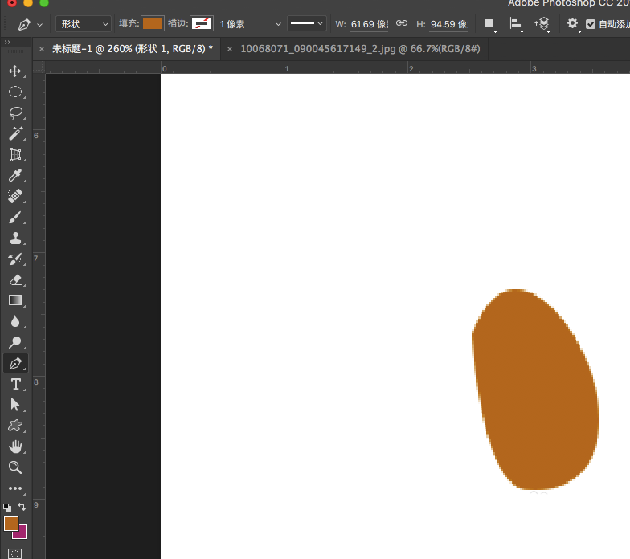Click the shape width input field
This screenshot has height=559, width=630.
click(369, 24)
